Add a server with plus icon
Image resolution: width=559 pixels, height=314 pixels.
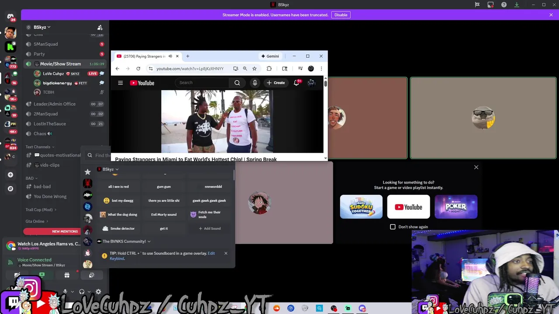tap(10, 175)
